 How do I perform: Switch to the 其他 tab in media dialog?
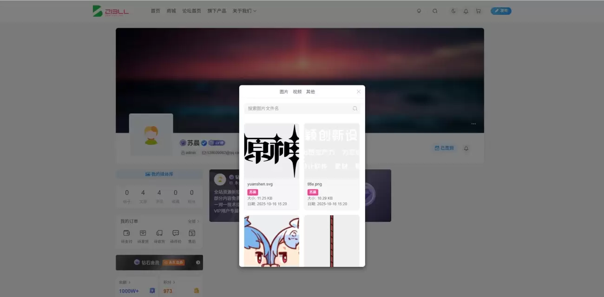(x=310, y=92)
